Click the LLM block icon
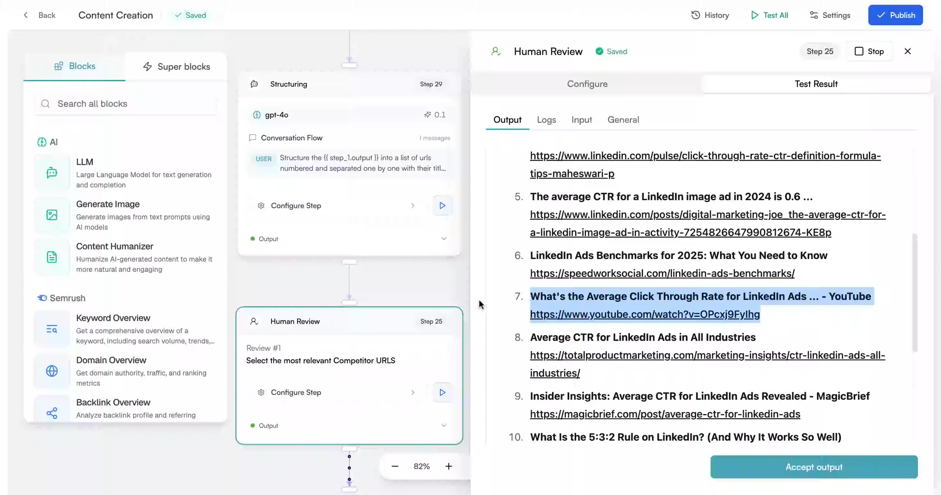 (x=52, y=173)
